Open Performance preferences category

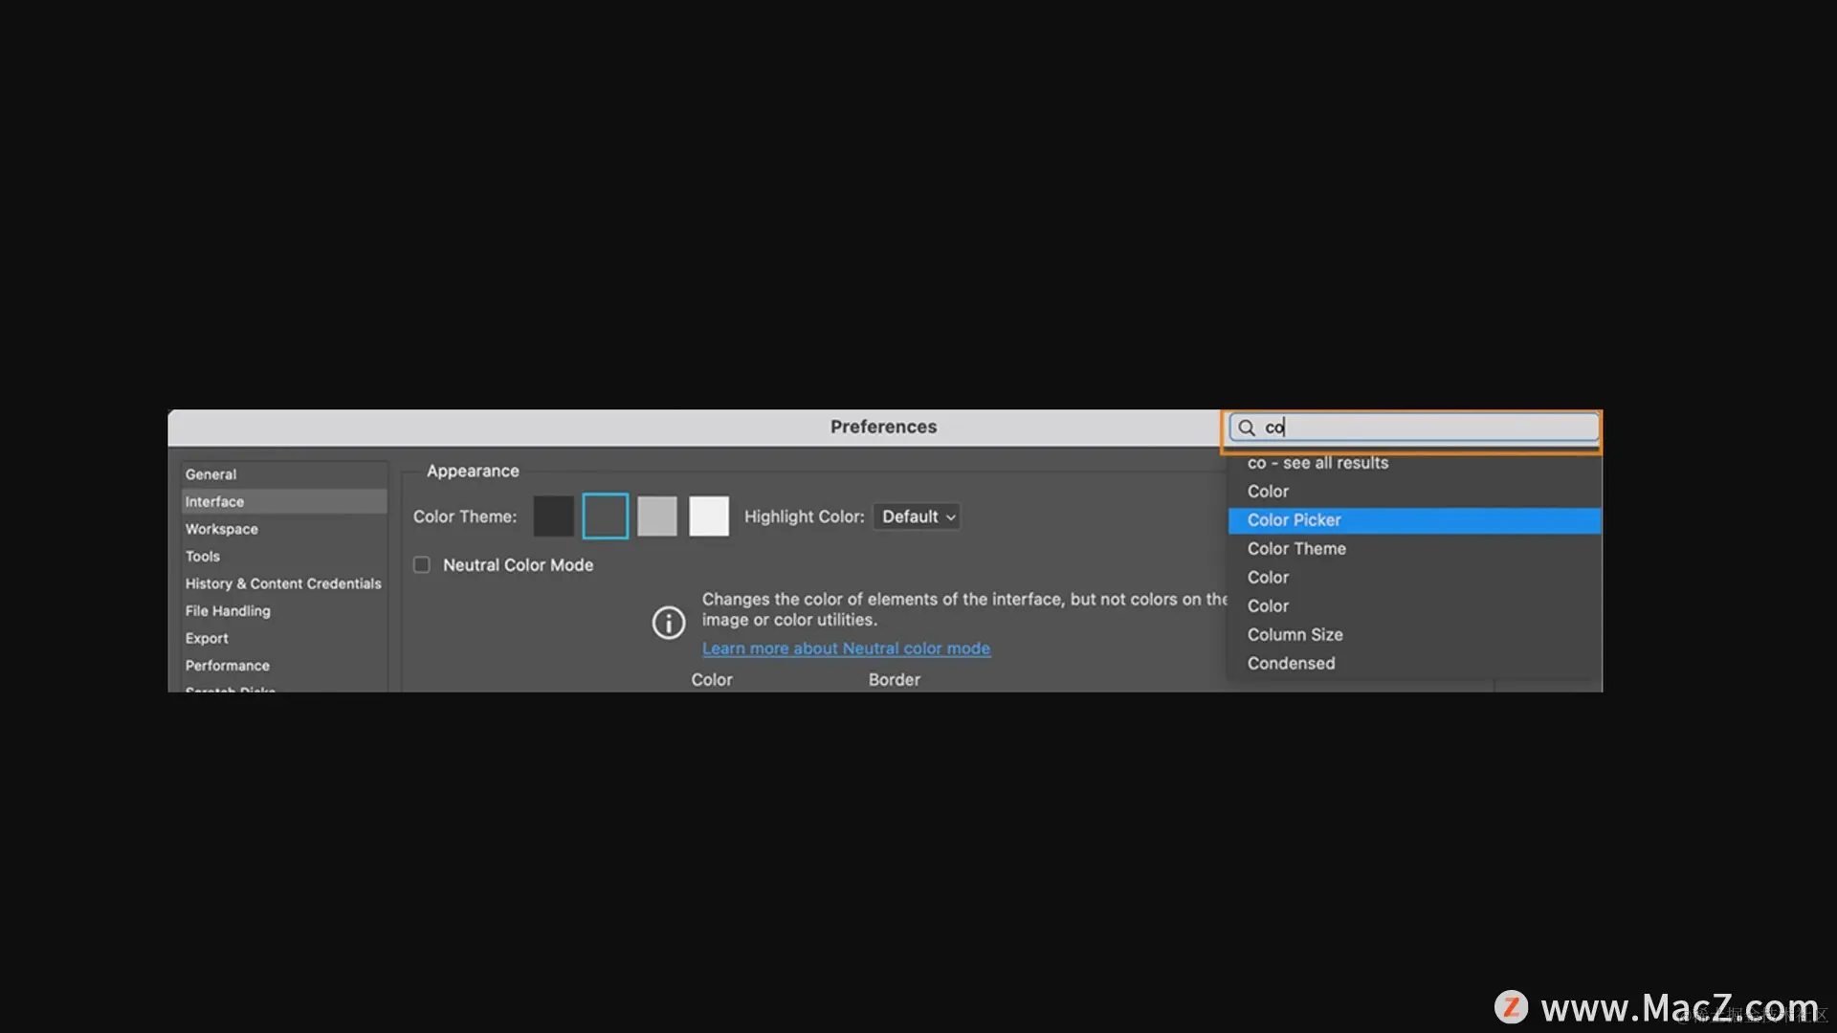[x=227, y=666]
